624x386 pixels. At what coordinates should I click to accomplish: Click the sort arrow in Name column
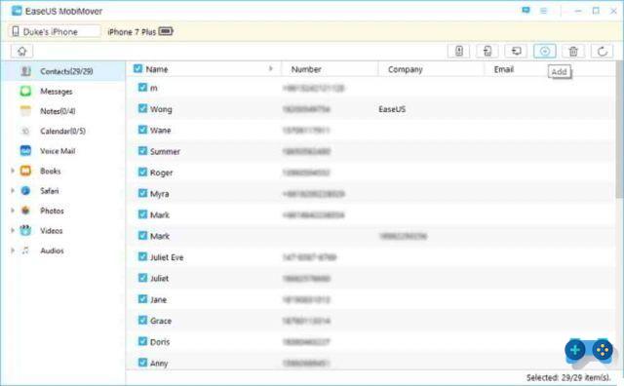point(271,69)
